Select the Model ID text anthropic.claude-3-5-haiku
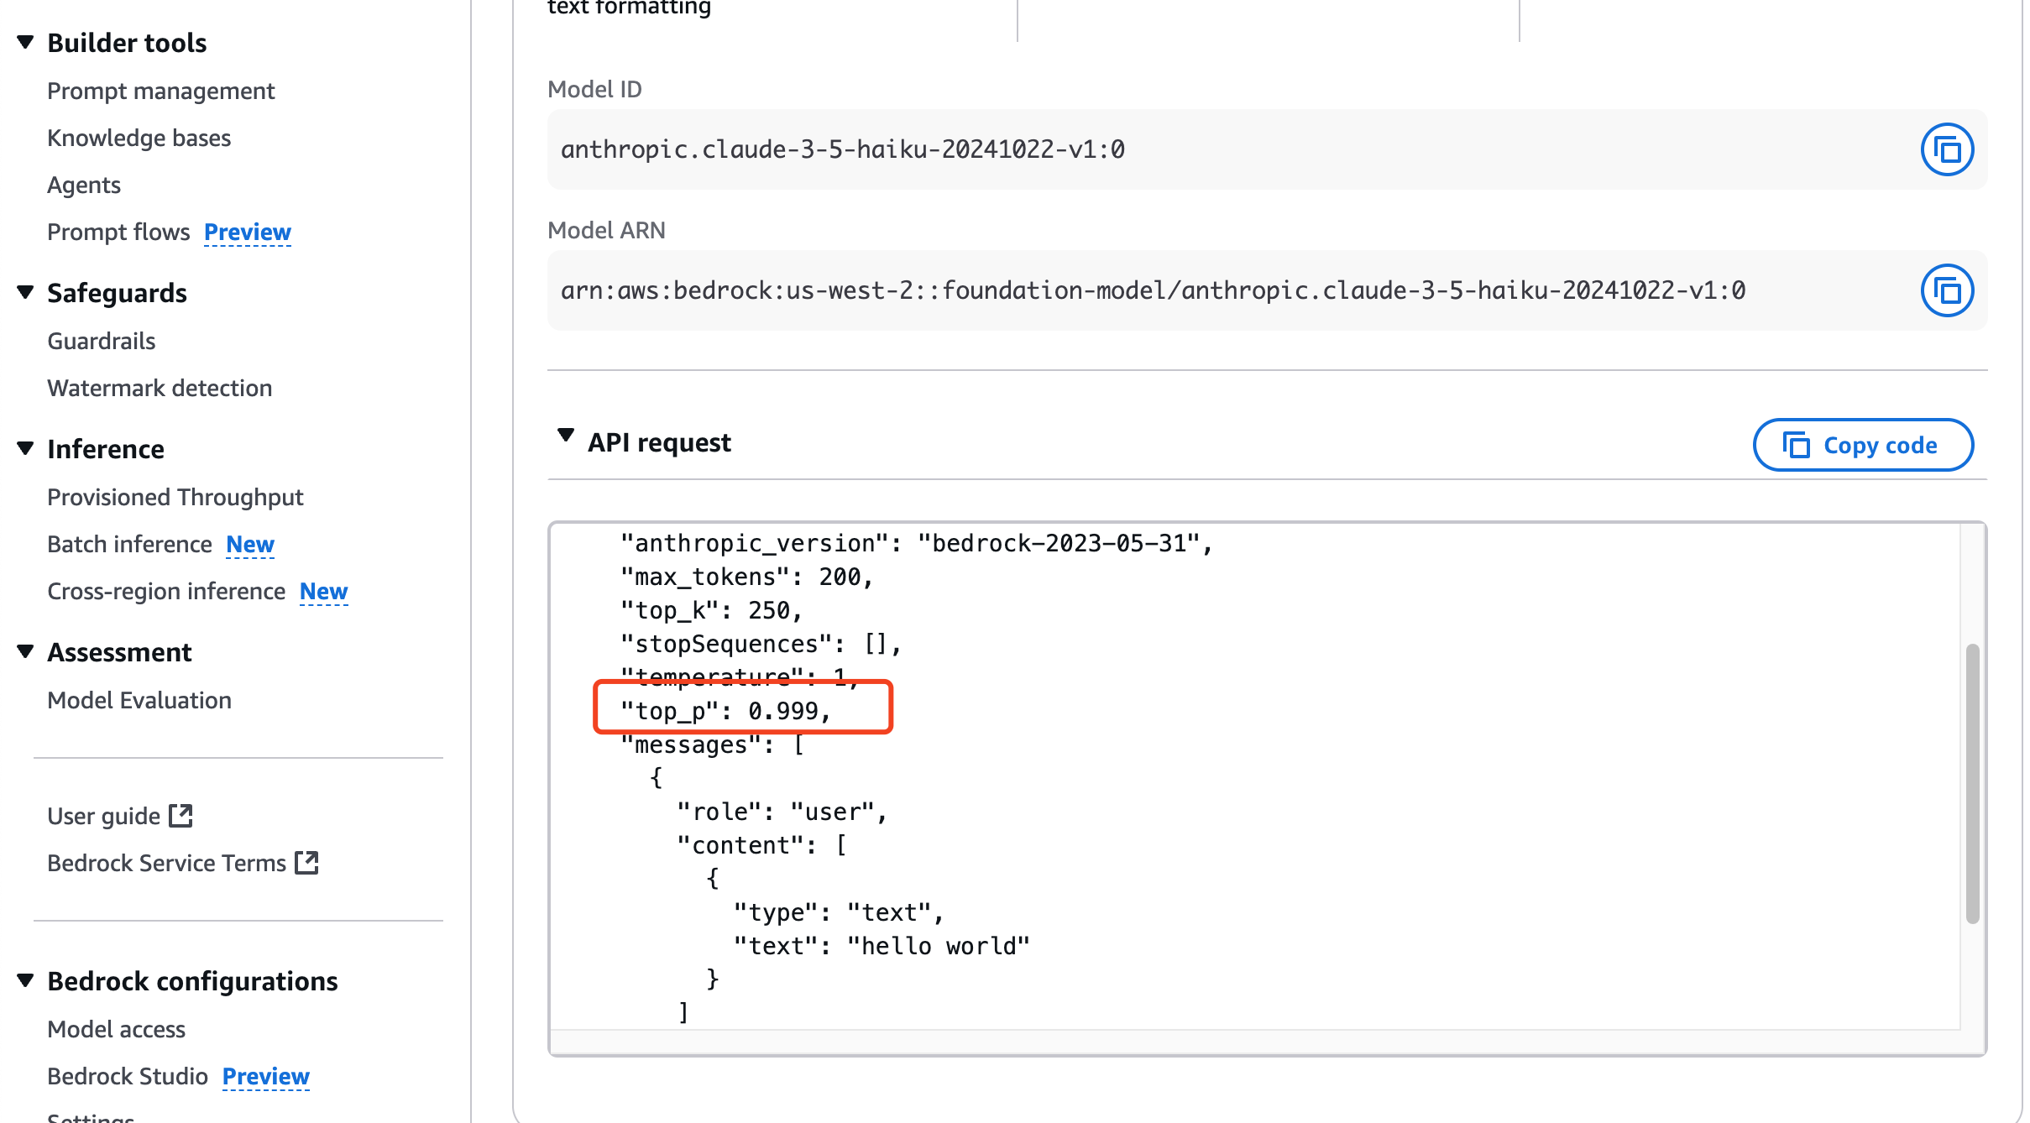The image size is (2030, 1123). pyautogui.click(x=842, y=149)
